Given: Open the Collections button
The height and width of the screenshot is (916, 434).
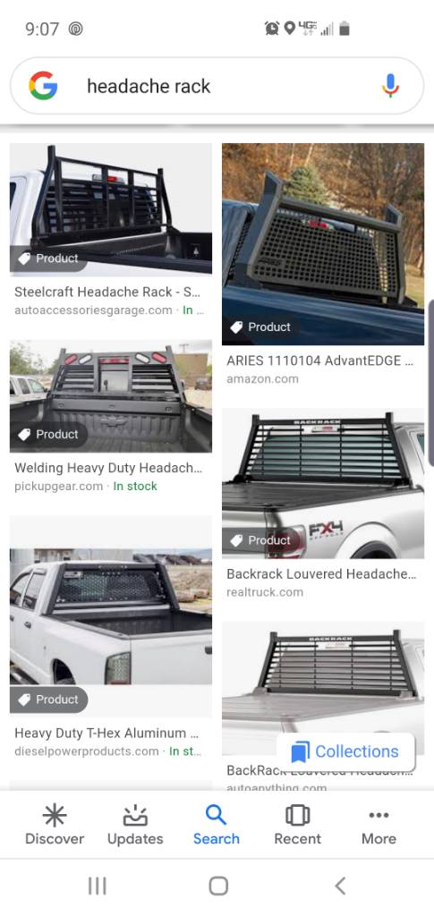Looking at the screenshot, I should (x=345, y=751).
